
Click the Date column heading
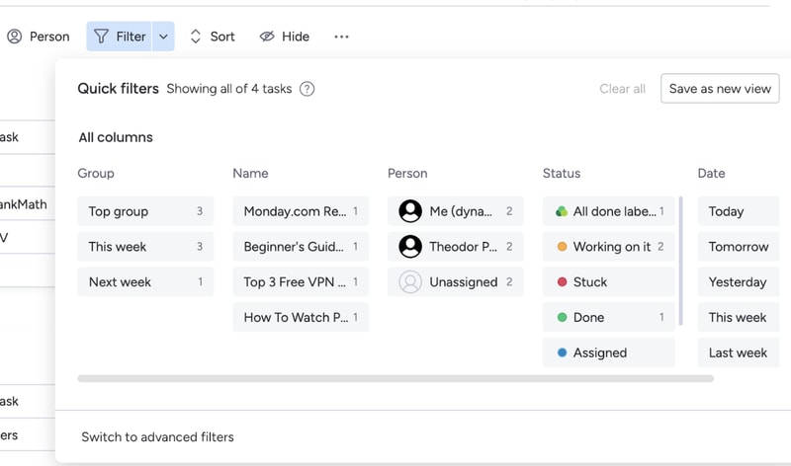click(x=711, y=174)
